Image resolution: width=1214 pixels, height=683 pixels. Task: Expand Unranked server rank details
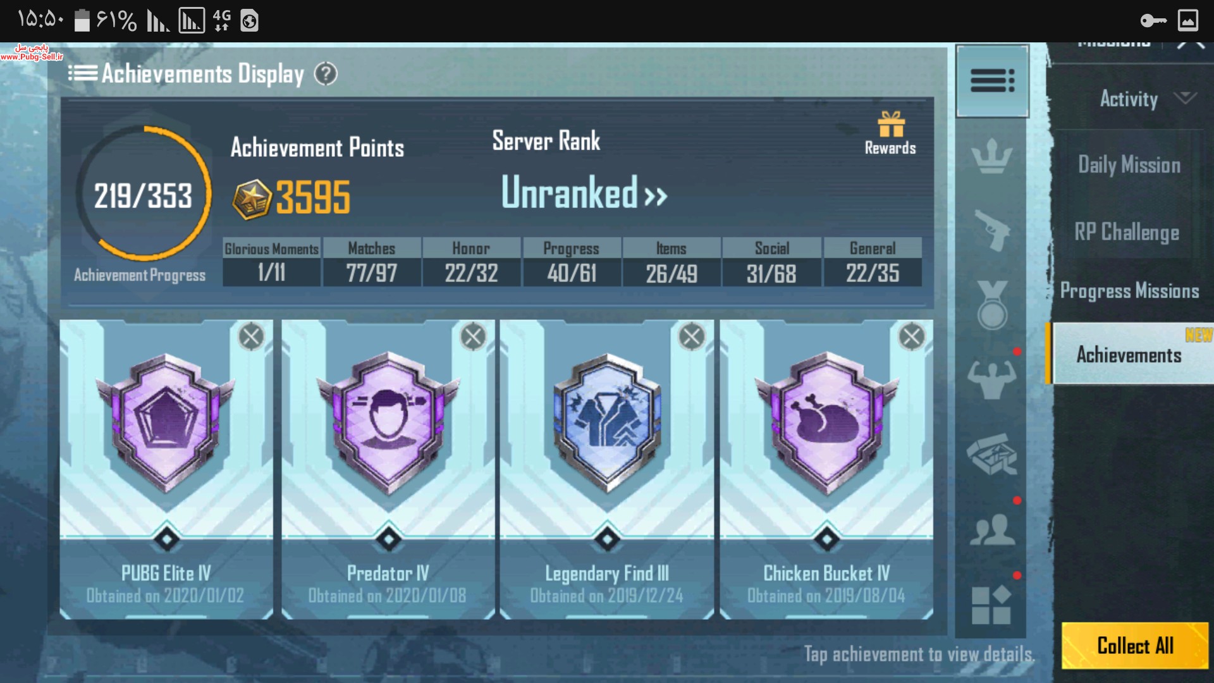click(584, 193)
